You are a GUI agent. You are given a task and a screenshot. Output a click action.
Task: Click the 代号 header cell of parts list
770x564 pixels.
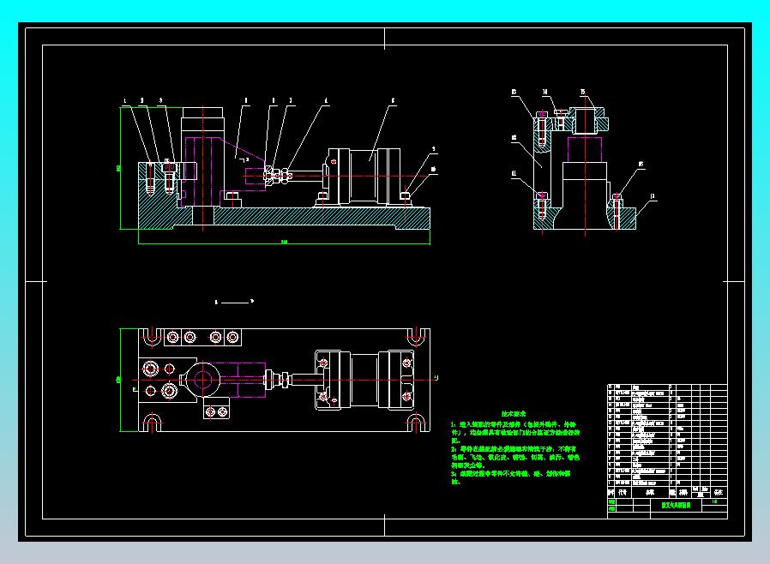click(x=623, y=492)
